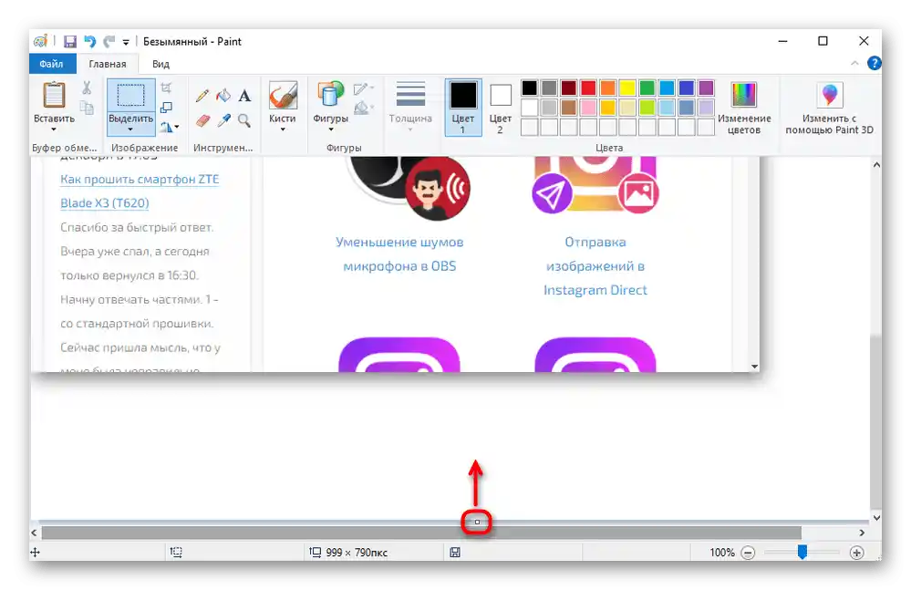911x590 pixels.
Task: Click the Save icon in quick access toolbar
Action: (x=70, y=42)
